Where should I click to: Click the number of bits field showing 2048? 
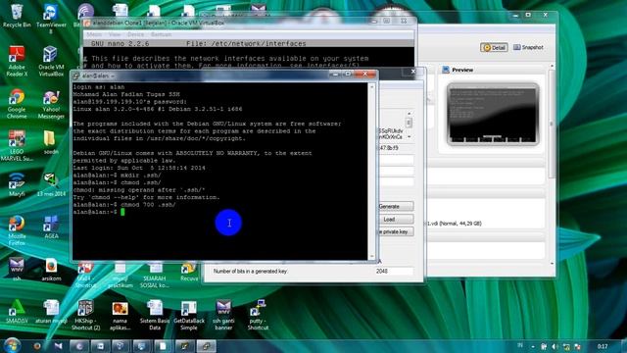[x=394, y=272]
